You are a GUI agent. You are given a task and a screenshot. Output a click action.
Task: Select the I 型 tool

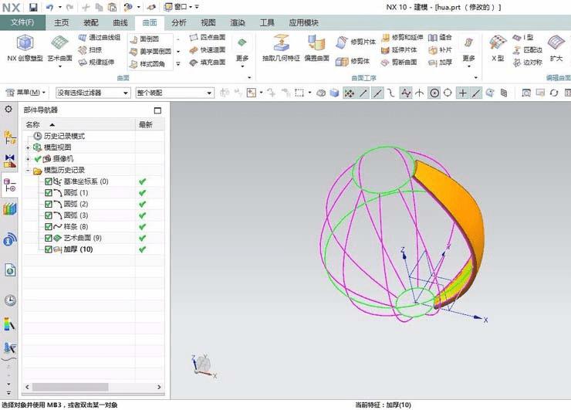pyautogui.click(x=523, y=37)
